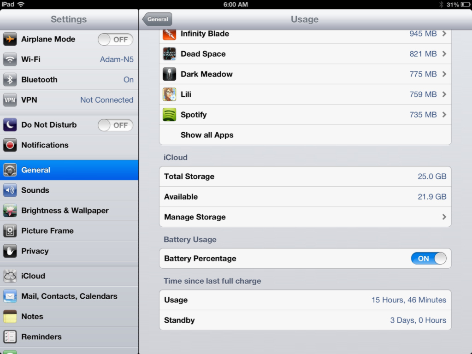This screenshot has width=472, height=354.
Task: Tap the Notes notepad icon
Action: 10,316
